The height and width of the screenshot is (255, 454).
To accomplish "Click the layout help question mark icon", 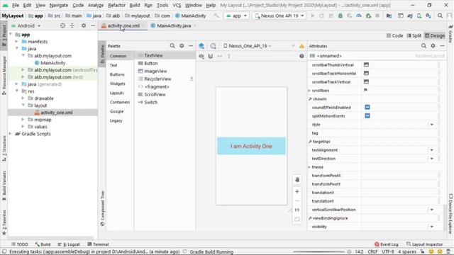I will click(x=301, y=56).
